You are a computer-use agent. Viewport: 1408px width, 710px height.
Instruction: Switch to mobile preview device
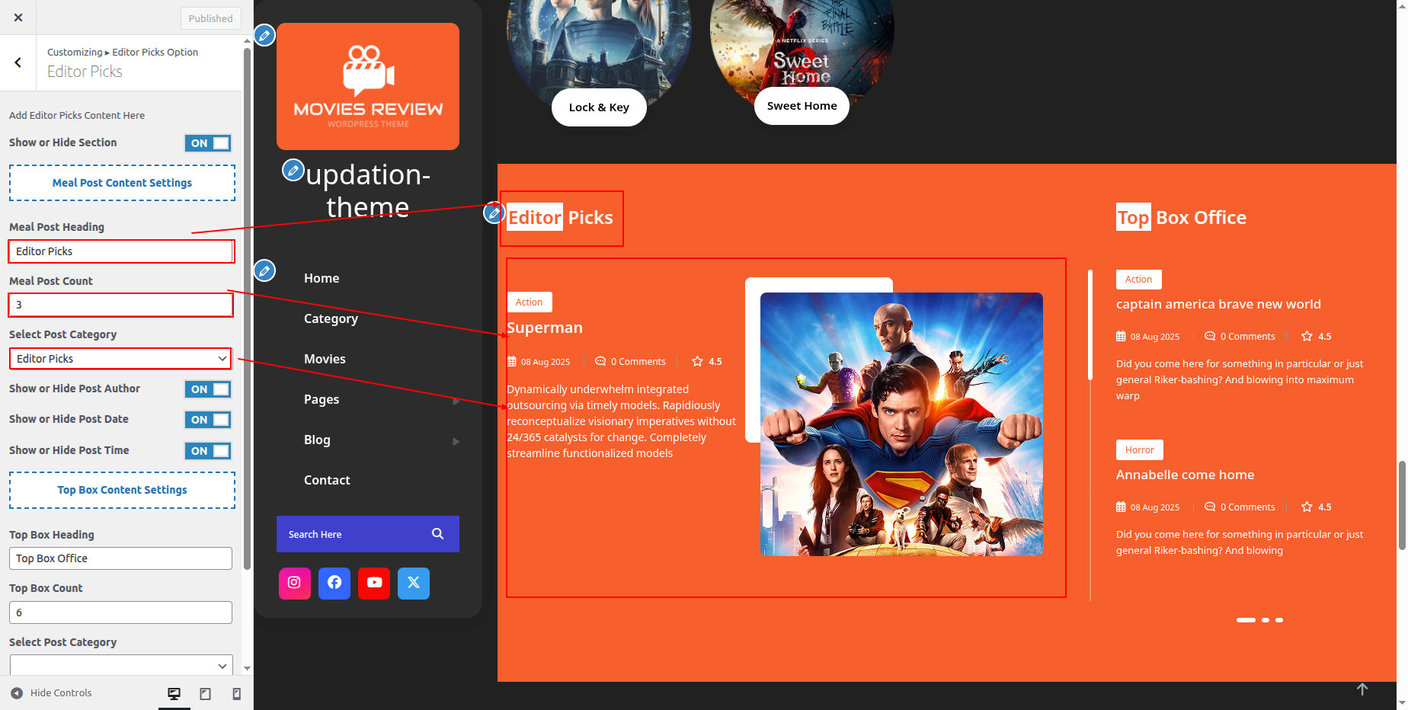[236, 693]
